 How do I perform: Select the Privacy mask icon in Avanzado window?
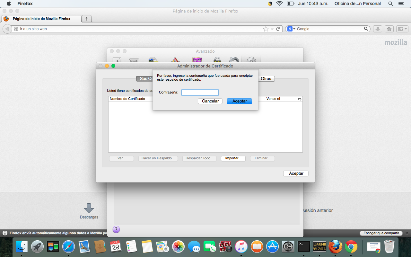(197, 60)
